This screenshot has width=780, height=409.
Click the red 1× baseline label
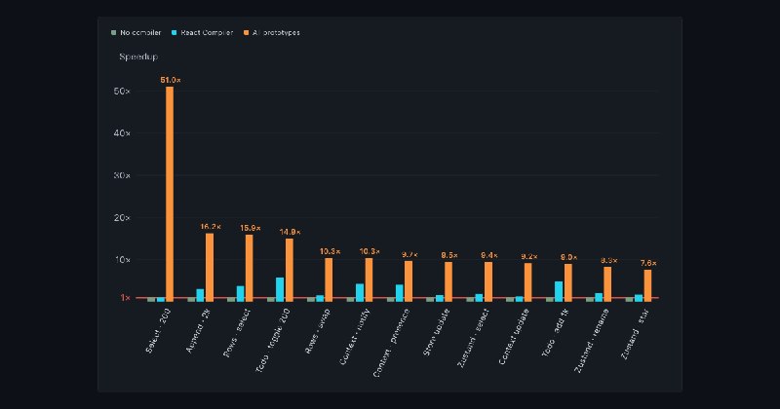[x=125, y=298]
